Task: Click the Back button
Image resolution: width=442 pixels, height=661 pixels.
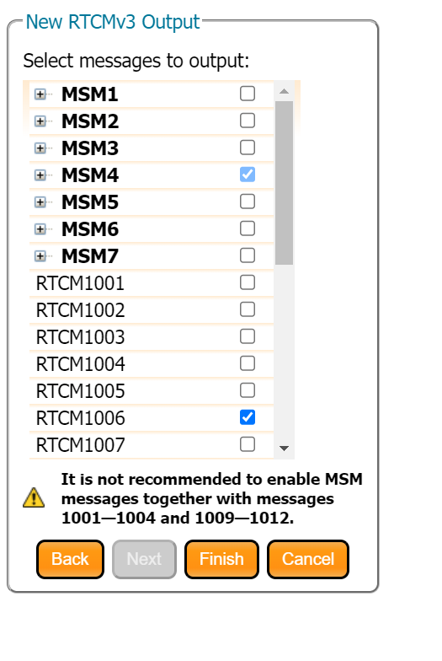Action: [71, 560]
